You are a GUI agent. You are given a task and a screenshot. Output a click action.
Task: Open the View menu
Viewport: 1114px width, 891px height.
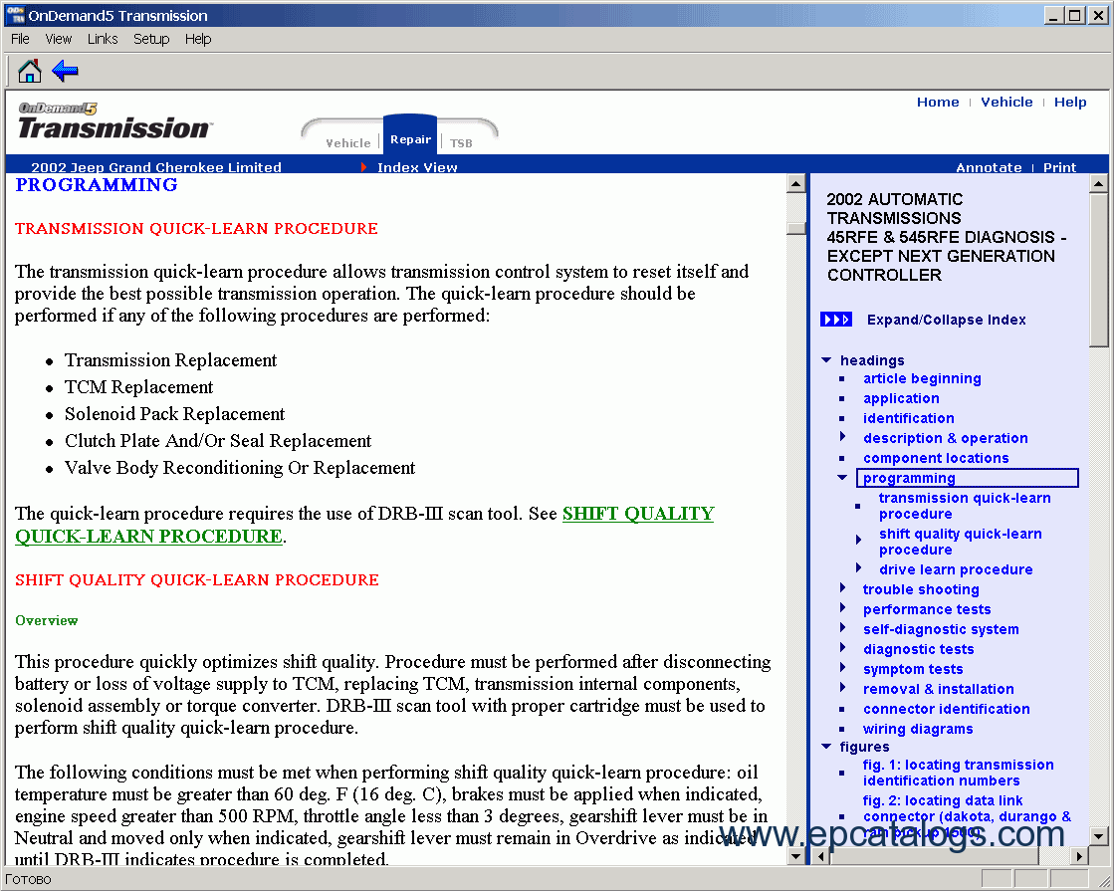[59, 39]
